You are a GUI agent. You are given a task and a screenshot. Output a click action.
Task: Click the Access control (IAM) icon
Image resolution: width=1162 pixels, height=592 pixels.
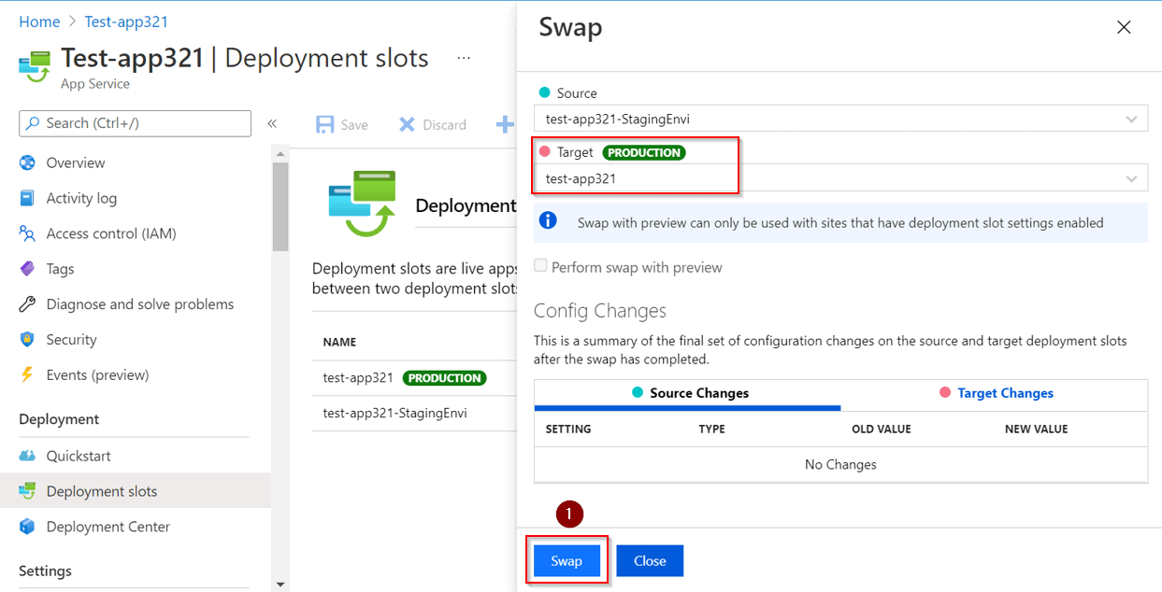tap(27, 233)
